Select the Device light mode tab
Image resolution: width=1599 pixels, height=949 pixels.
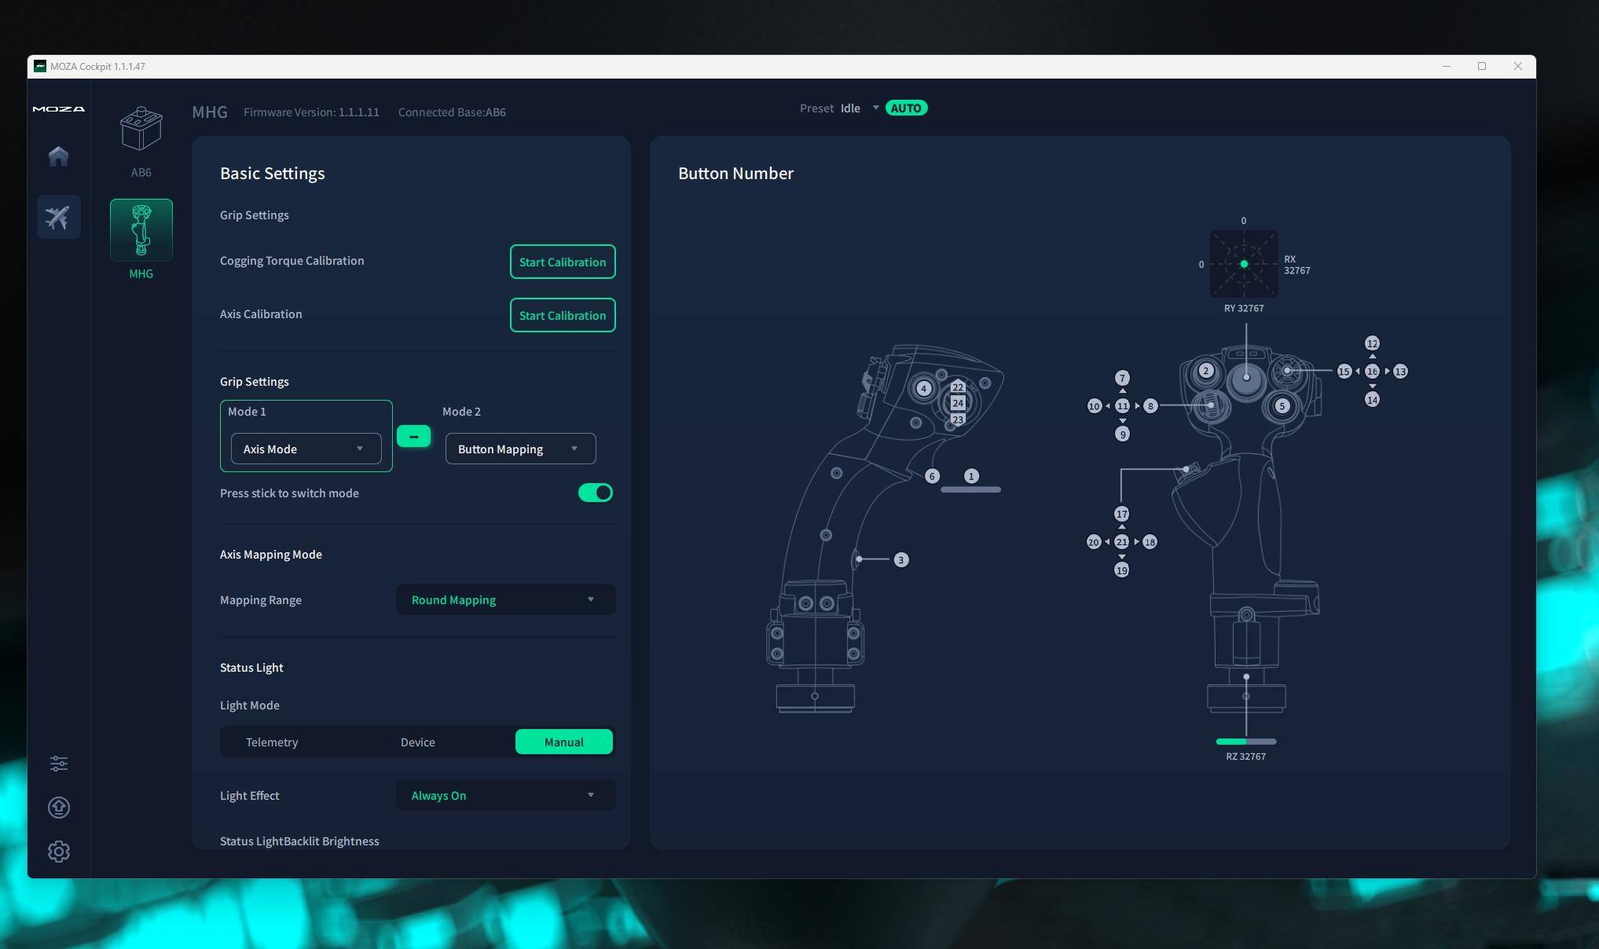[418, 742]
